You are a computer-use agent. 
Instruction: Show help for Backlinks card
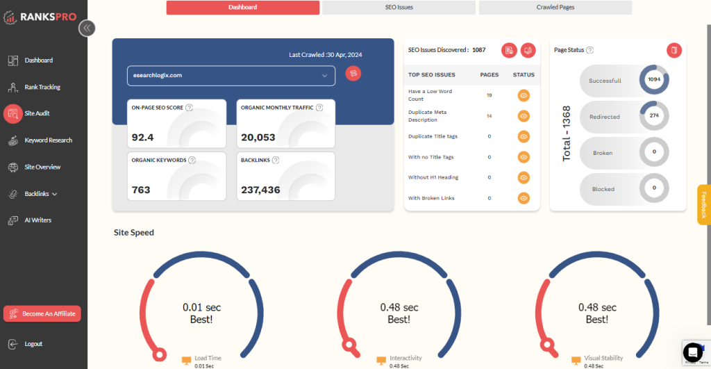pyautogui.click(x=275, y=161)
